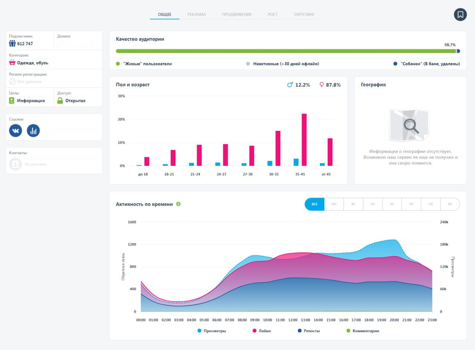This screenshot has width=475, height=350.
Task: Select the ВСЕ days filter
Action: [x=315, y=204]
